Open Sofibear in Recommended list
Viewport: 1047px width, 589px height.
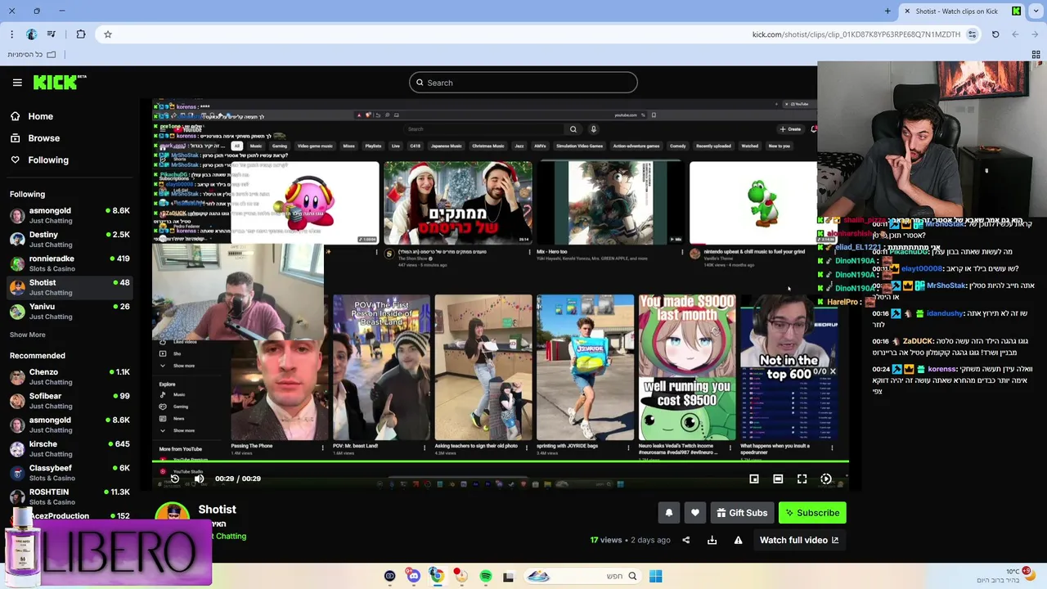pos(70,401)
